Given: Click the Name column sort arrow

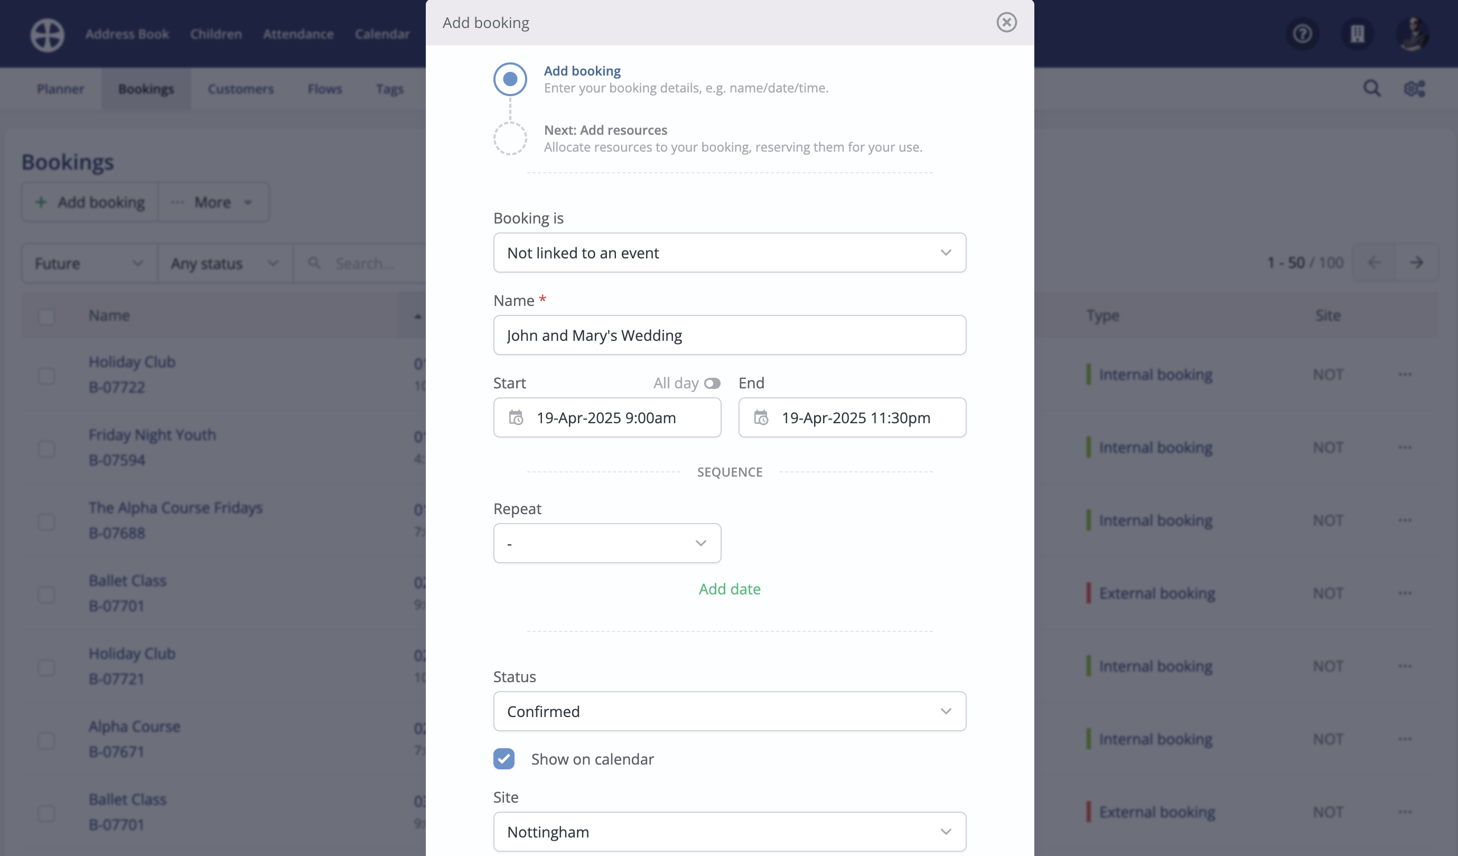Looking at the screenshot, I should 418,316.
